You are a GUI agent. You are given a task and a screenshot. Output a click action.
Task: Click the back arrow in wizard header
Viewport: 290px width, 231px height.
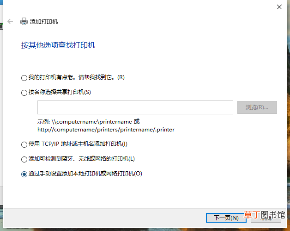pyautogui.click(x=10, y=21)
